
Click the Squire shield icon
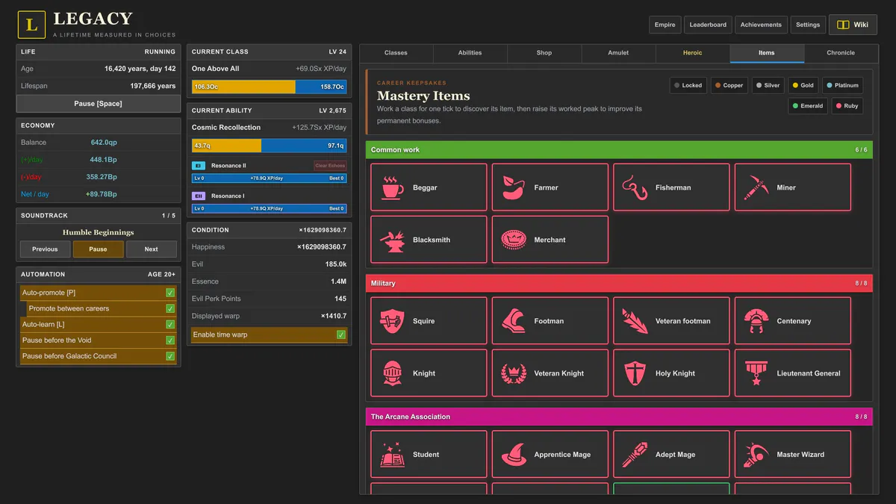coord(392,321)
